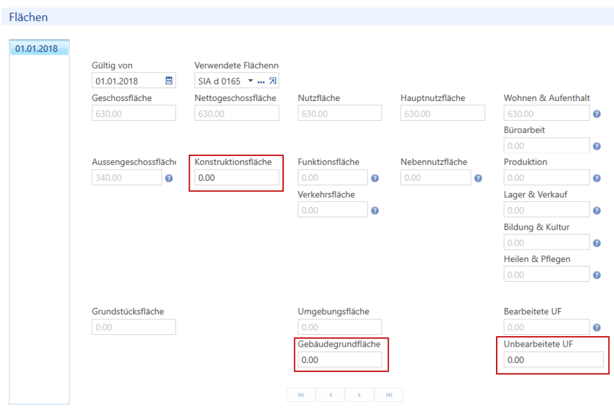Show help for Wohnen & Aufenthalt field

point(596,114)
